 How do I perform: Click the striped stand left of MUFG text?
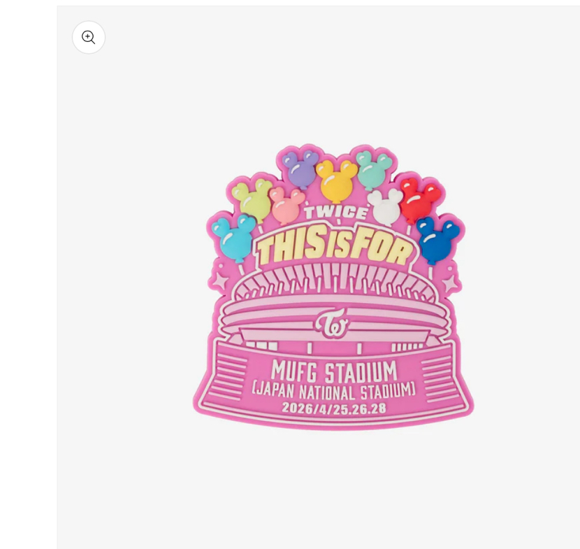231,377
